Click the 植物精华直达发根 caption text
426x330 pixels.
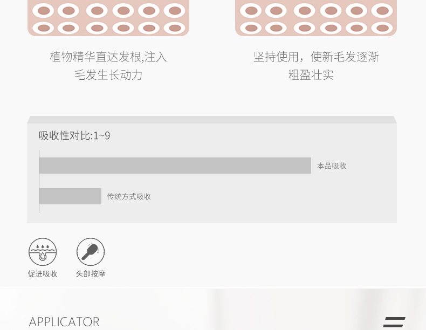click(108, 57)
